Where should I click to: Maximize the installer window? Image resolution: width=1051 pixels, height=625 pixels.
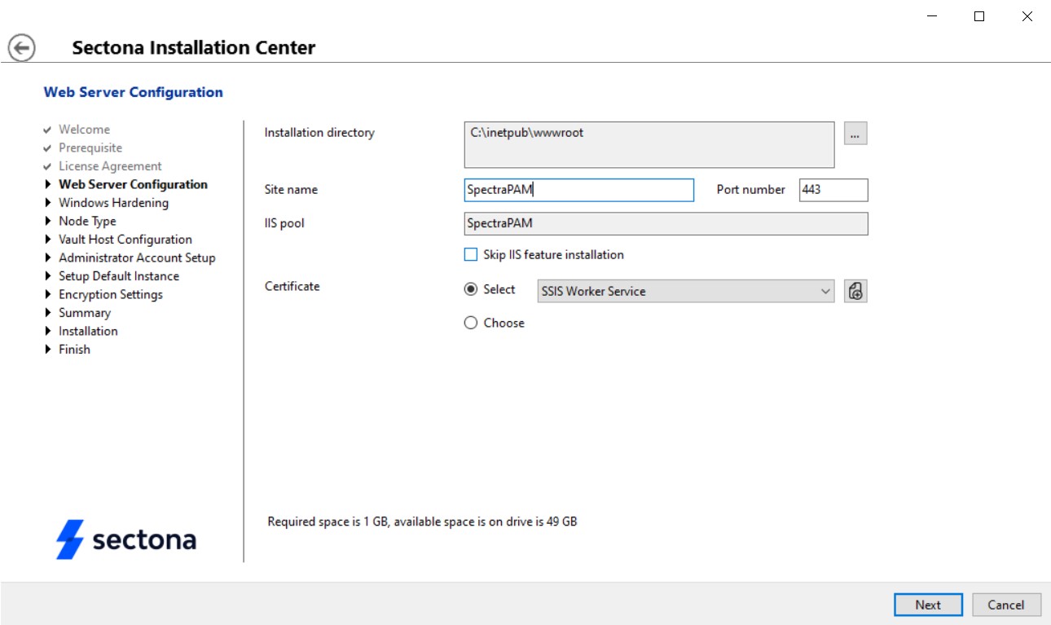click(x=979, y=16)
